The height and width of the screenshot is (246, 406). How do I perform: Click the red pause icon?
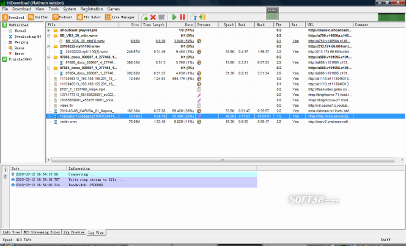[x=183, y=17]
